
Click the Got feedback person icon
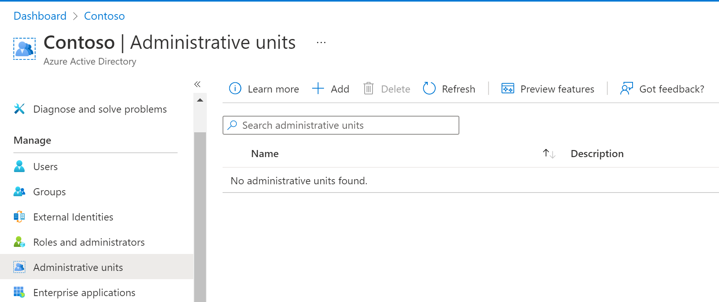click(x=626, y=89)
